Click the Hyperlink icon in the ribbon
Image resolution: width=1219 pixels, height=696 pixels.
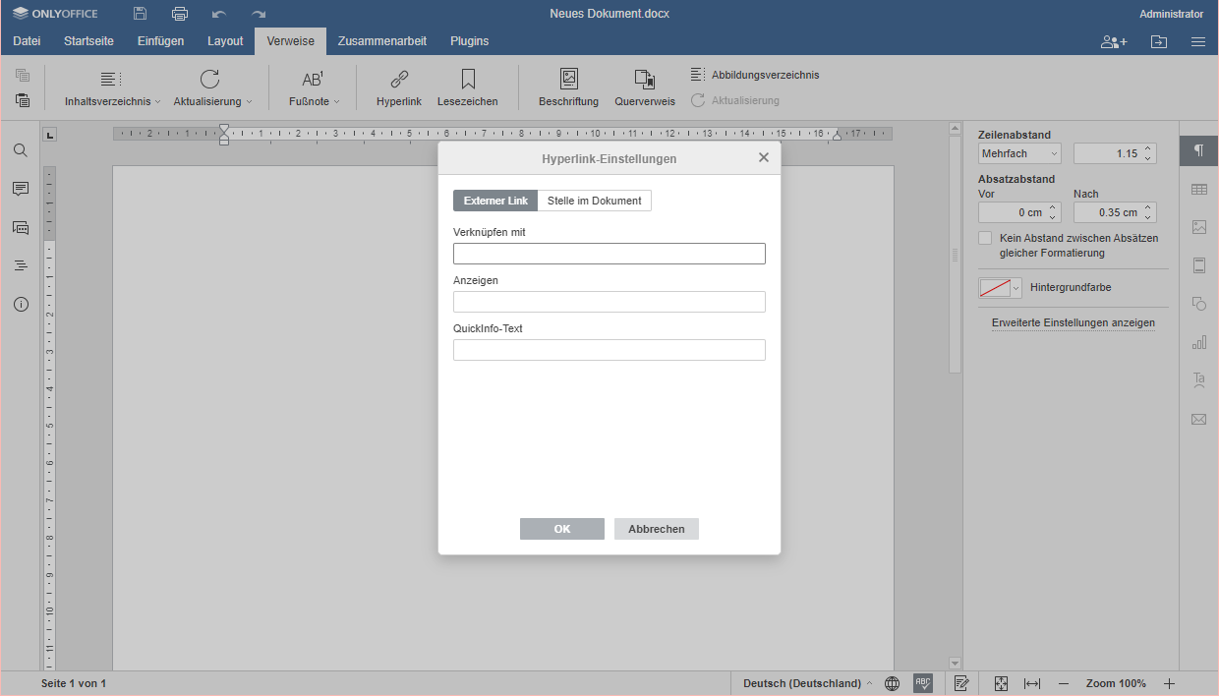pyautogui.click(x=398, y=80)
